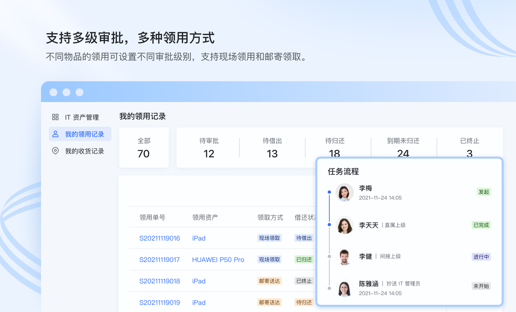Open the HUAWEI P50 Pro asset link
This screenshot has height=312, width=516.
tap(218, 260)
